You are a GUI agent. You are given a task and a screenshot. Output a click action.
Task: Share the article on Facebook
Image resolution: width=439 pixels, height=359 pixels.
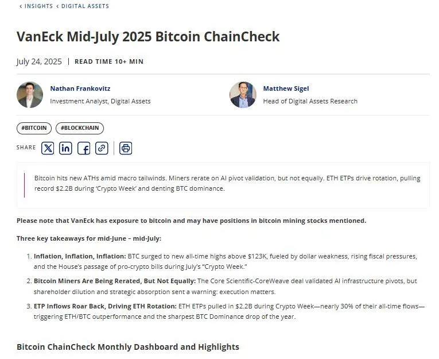84,148
